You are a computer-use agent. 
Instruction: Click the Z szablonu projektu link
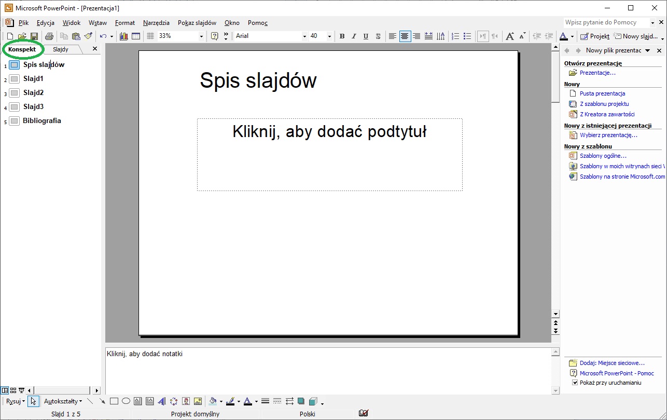(604, 104)
